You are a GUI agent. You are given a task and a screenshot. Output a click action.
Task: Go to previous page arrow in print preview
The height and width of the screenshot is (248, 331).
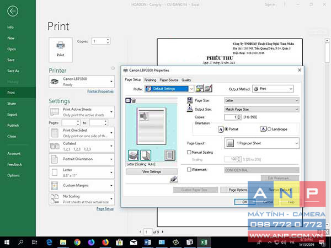point(140,232)
